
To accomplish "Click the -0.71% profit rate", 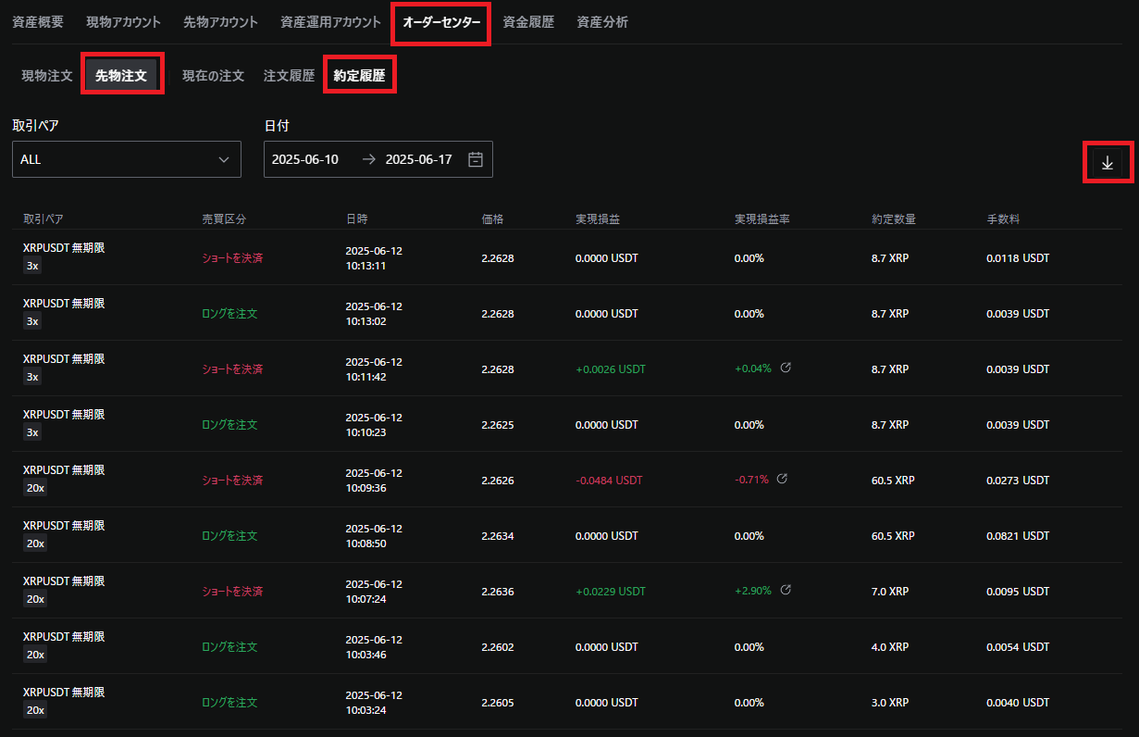I will click(x=751, y=481).
